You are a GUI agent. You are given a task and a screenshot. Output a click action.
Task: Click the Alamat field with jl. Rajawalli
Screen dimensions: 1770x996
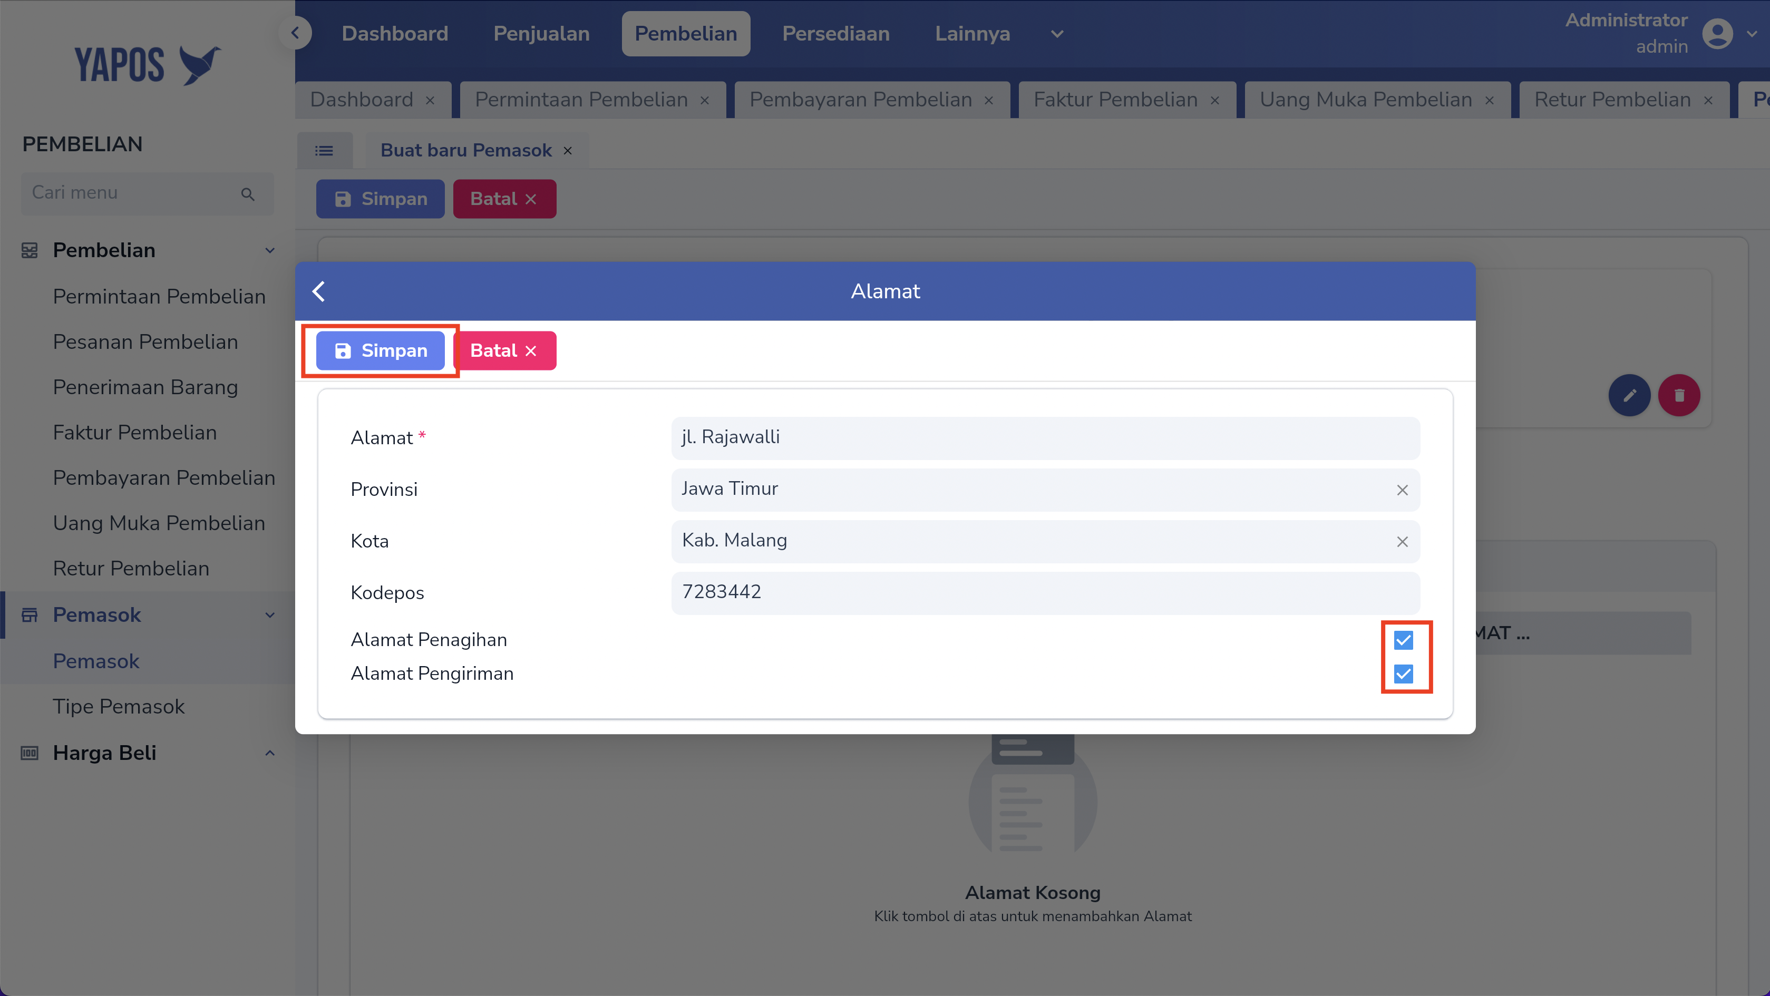1045,437
